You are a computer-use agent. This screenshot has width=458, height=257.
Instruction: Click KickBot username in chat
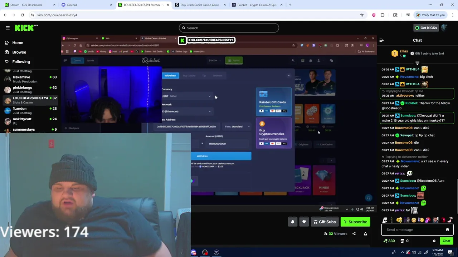click(x=411, y=103)
